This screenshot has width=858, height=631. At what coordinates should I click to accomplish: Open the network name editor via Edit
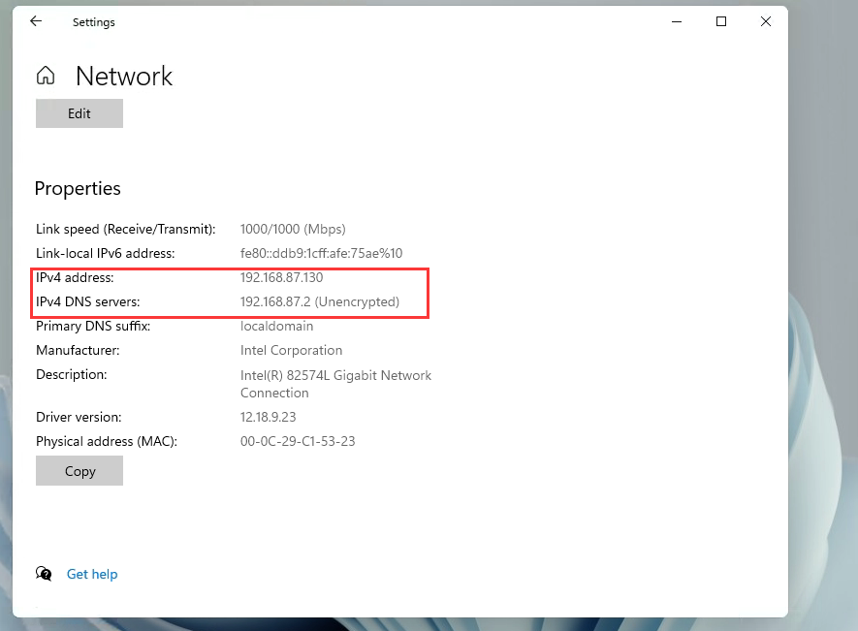pos(79,113)
